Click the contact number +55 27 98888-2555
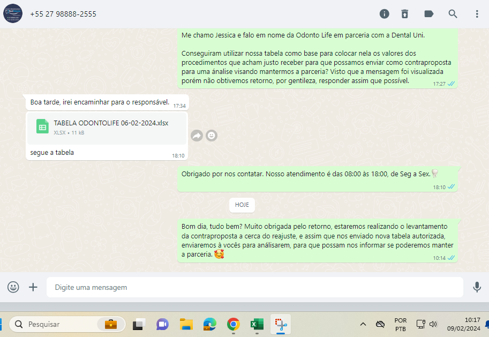Image resolution: width=489 pixels, height=337 pixels. point(63,14)
